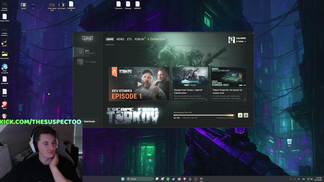
Task: Open the Windows Start menu
Action: [x=123, y=179]
